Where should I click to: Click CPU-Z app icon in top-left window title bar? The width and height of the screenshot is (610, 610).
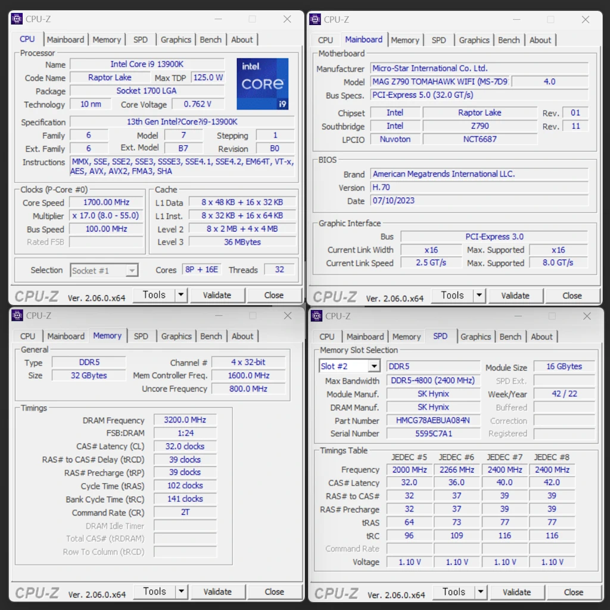tap(17, 18)
